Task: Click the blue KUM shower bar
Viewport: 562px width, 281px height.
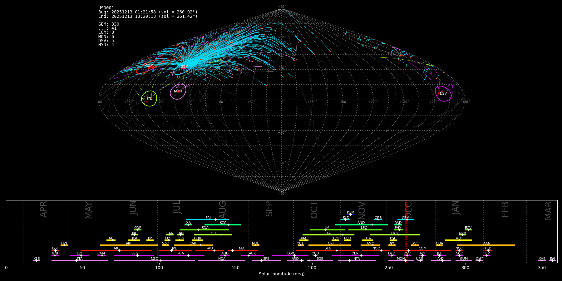Action: point(351,214)
